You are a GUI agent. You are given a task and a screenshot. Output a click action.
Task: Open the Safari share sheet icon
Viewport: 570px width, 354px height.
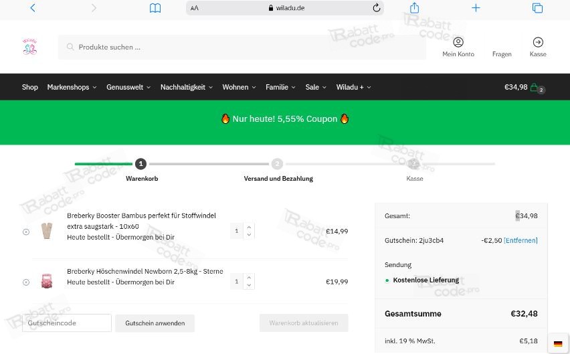tap(414, 7)
